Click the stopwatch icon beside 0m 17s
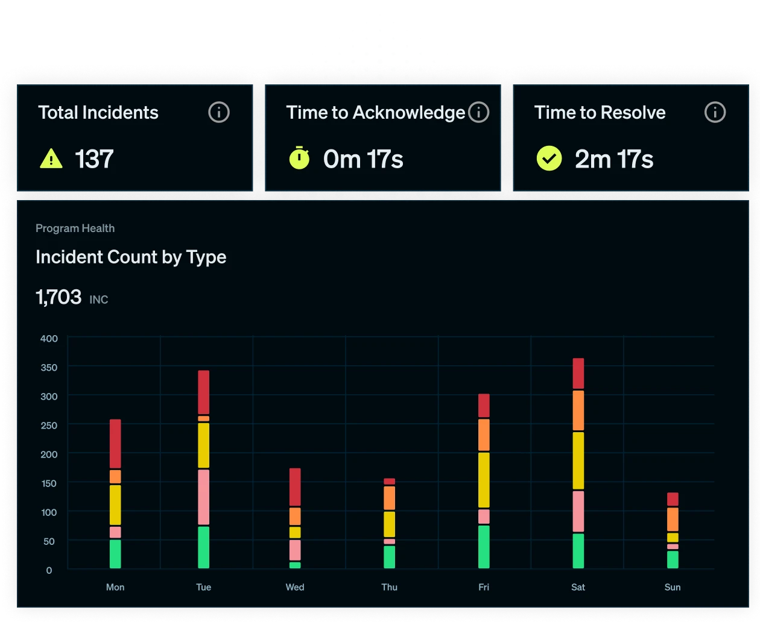Screen dimensions: 760x622 click(299, 159)
